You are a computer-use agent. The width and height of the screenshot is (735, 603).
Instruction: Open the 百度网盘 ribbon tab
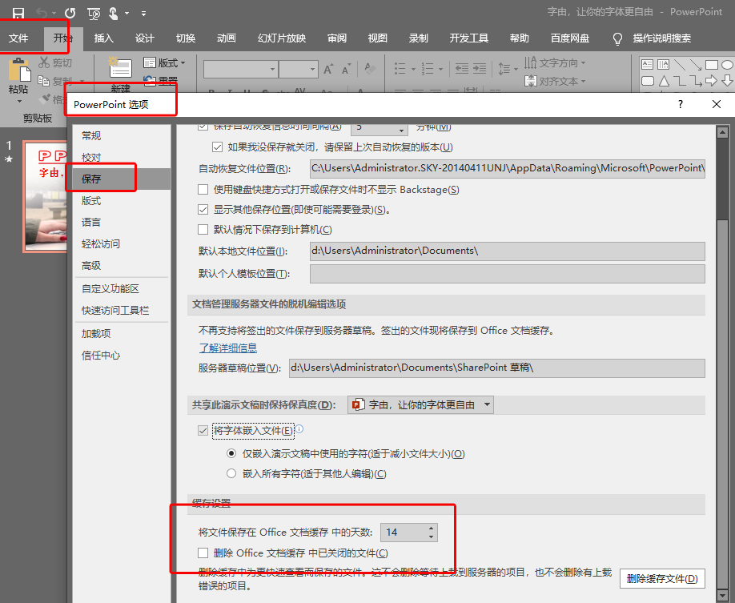570,38
